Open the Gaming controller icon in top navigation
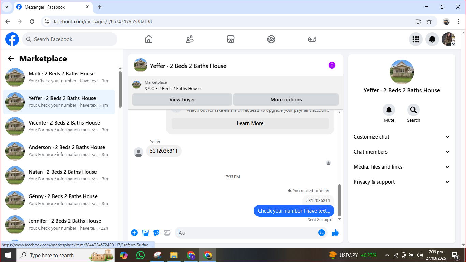This screenshot has width=466, height=262. coord(312,39)
